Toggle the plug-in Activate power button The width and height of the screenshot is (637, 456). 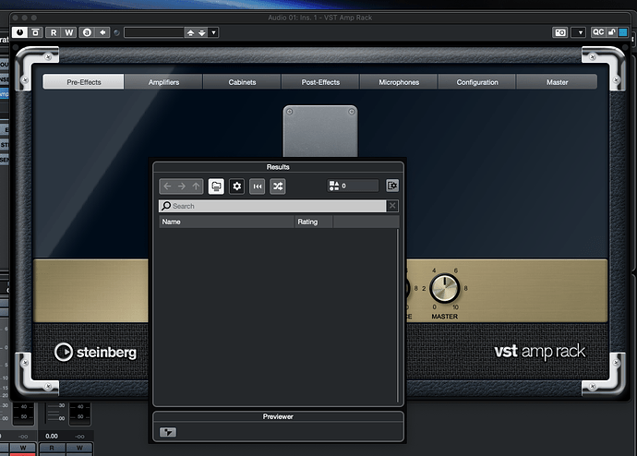click(x=19, y=32)
